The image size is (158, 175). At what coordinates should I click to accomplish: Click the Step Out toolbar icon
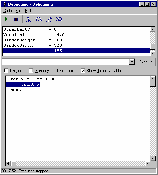click(x=49, y=19)
